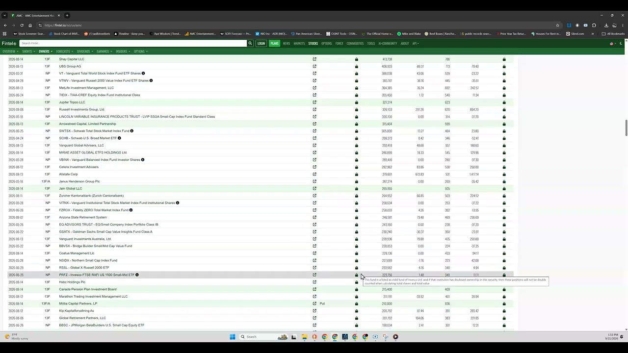
Task: Click info icon beside VBINX Vanguard Balanced fund
Action: [143, 160]
